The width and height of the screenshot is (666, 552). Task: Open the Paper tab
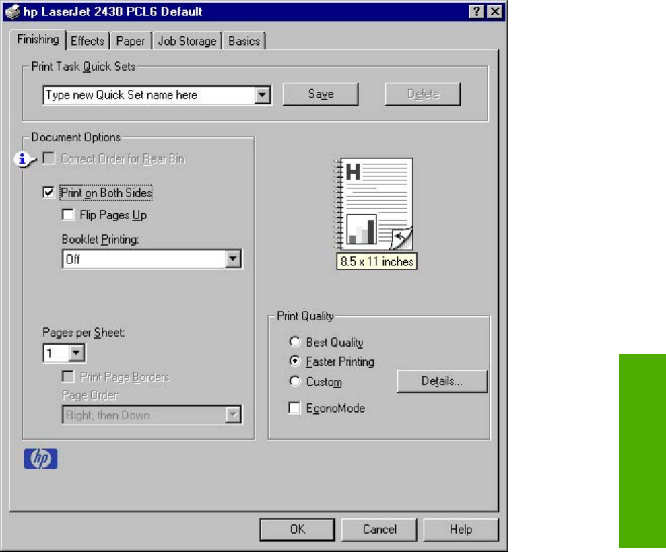(131, 41)
